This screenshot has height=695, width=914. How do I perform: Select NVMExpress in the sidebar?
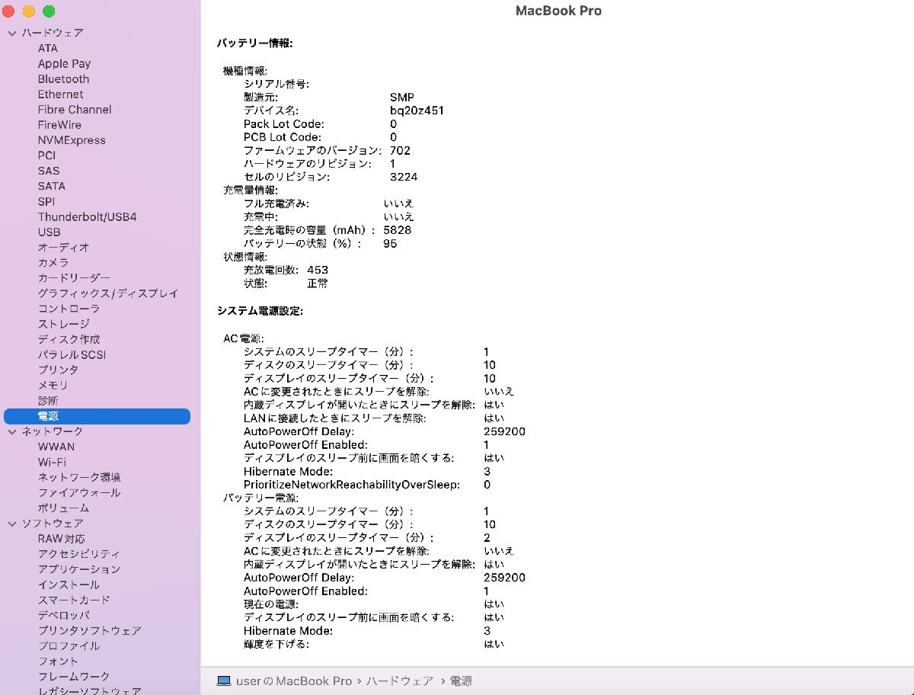click(x=72, y=139)
